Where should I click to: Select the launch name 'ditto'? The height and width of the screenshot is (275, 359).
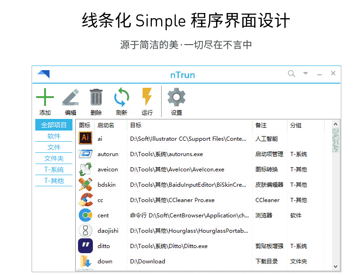click(x=104, y=246)
